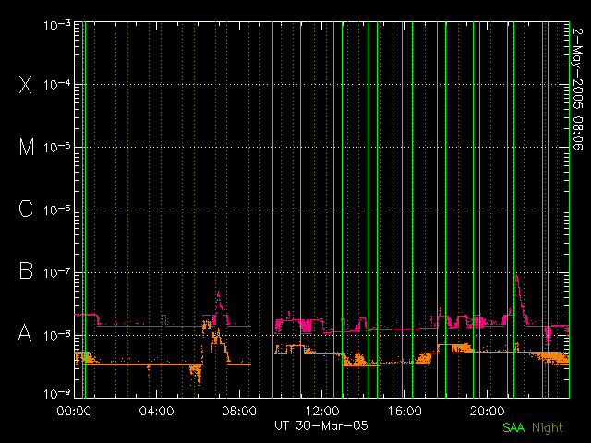The width and height of the screenshot is (591, 443).
Task: Click the orange curve dip before 06:00
Action: point(196,375)
